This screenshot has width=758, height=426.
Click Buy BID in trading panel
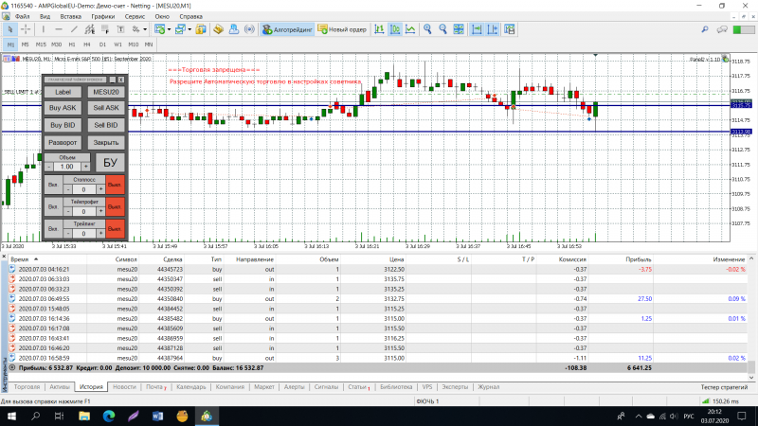click(x=63, y=125)
